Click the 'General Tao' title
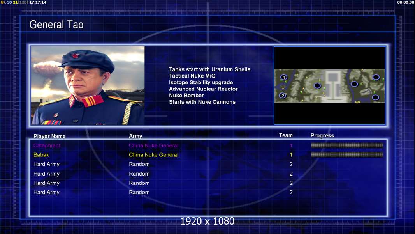 pyautogui.click(x=56, y=25)
